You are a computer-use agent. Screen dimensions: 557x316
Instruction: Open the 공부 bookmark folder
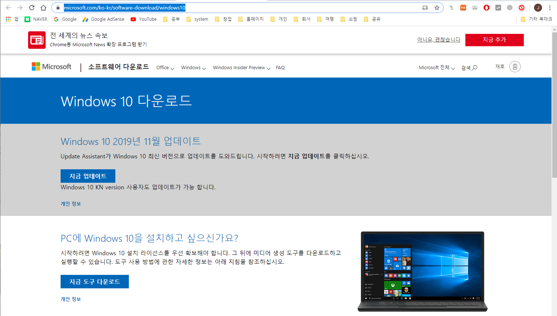click(172, 19)
